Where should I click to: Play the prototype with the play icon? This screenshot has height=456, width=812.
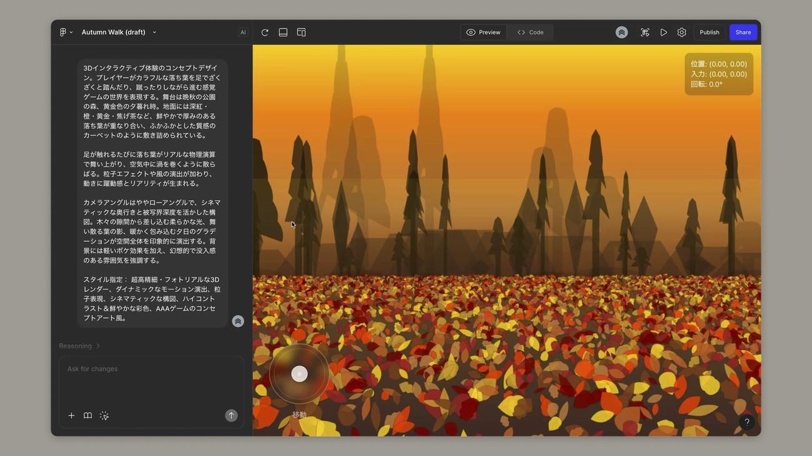point(663,32)
